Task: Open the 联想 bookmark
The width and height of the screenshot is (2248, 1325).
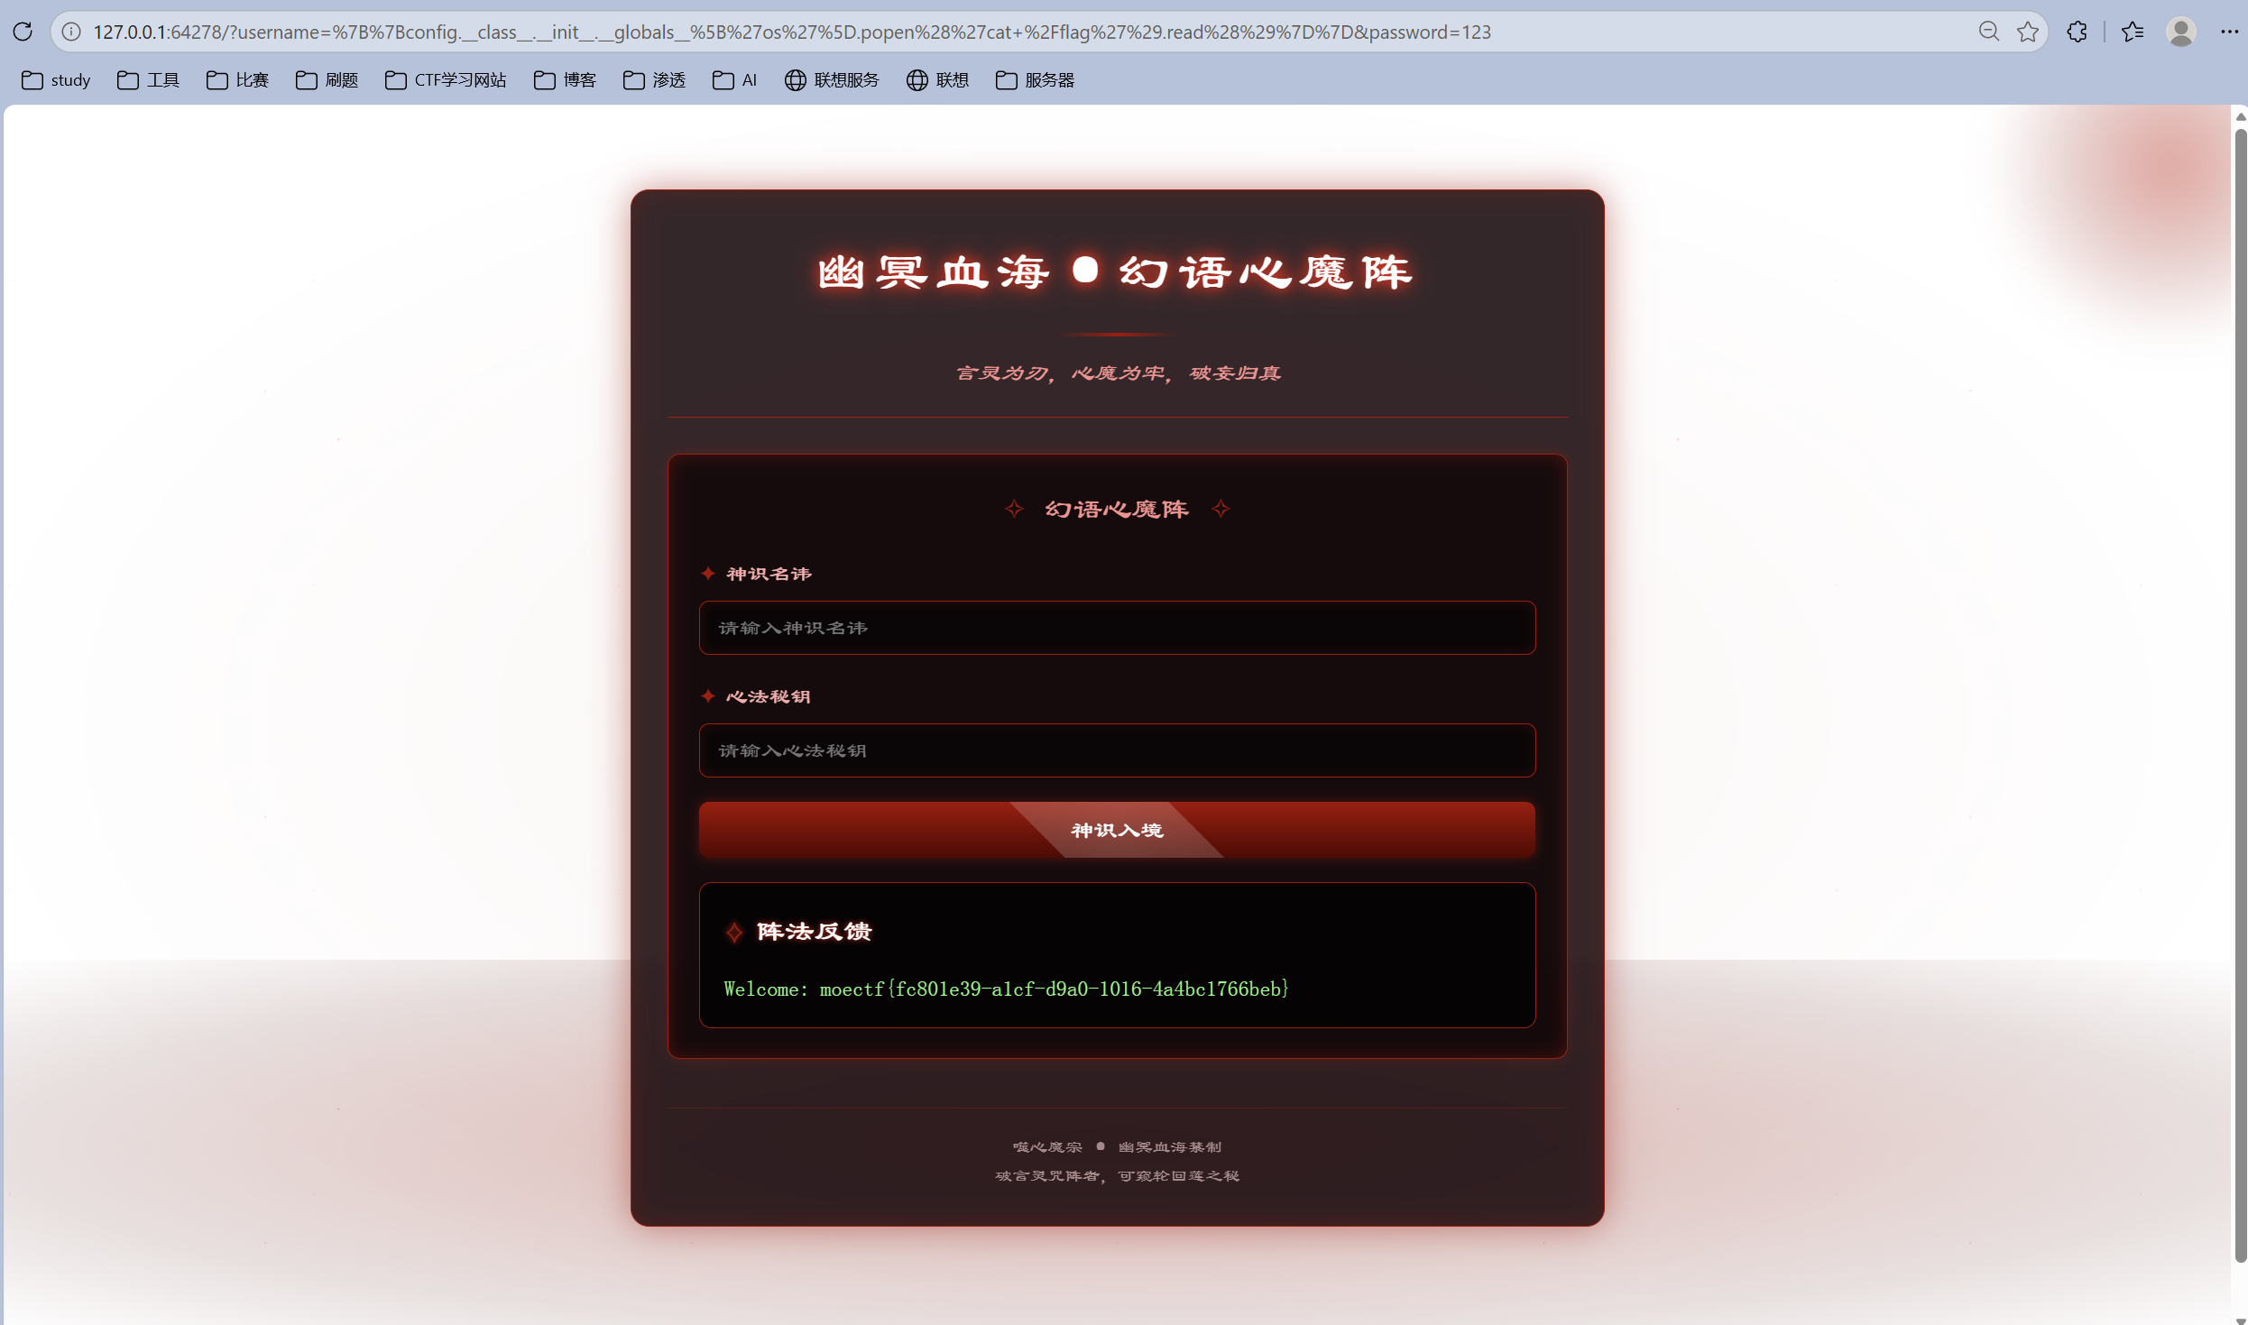Action: click(x=938, y=80)
